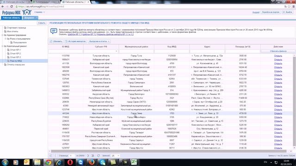The image size is (296, 166).
Task: Click Открыть link for the Город Зима row
Action: point(278,113)
